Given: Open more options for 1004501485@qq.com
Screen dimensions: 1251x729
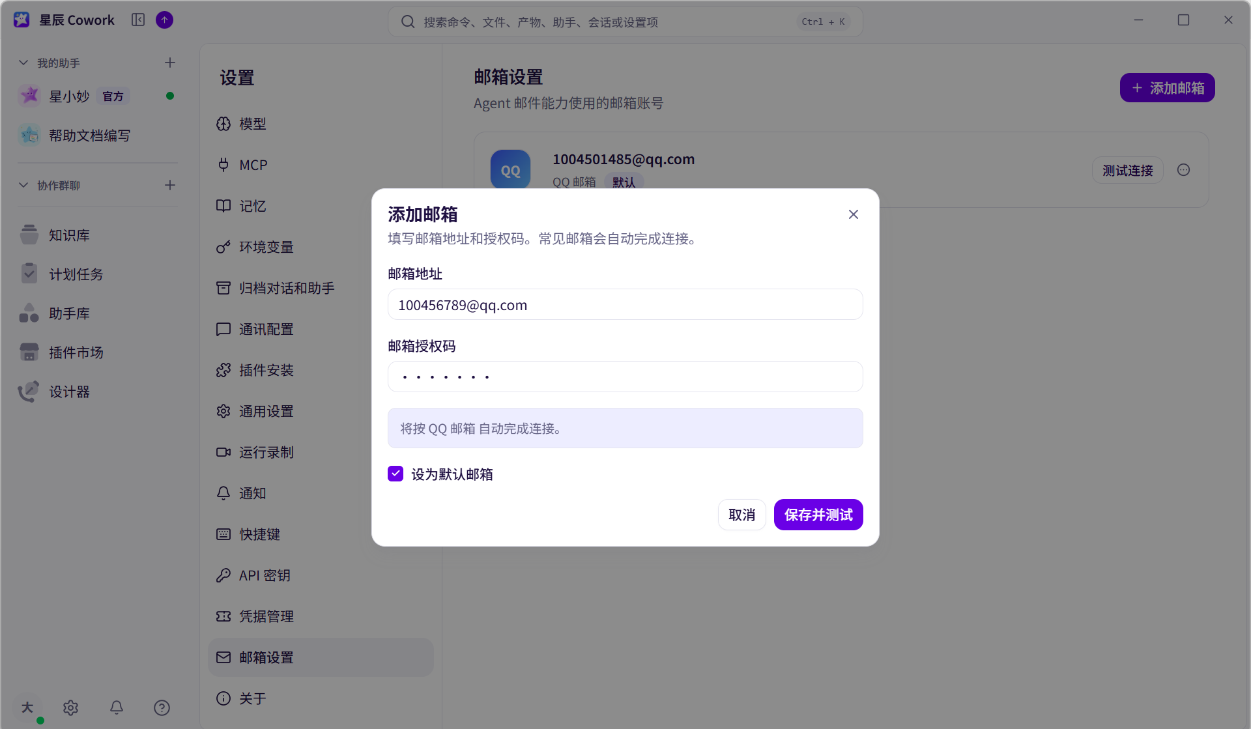Looking at the screenshot, I should tap(1183, 170).
